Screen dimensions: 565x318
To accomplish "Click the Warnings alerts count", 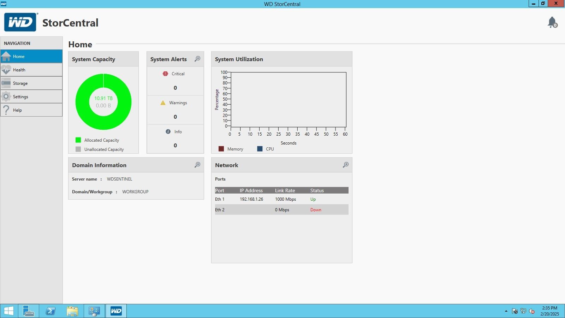I will (x=175, y=117).
